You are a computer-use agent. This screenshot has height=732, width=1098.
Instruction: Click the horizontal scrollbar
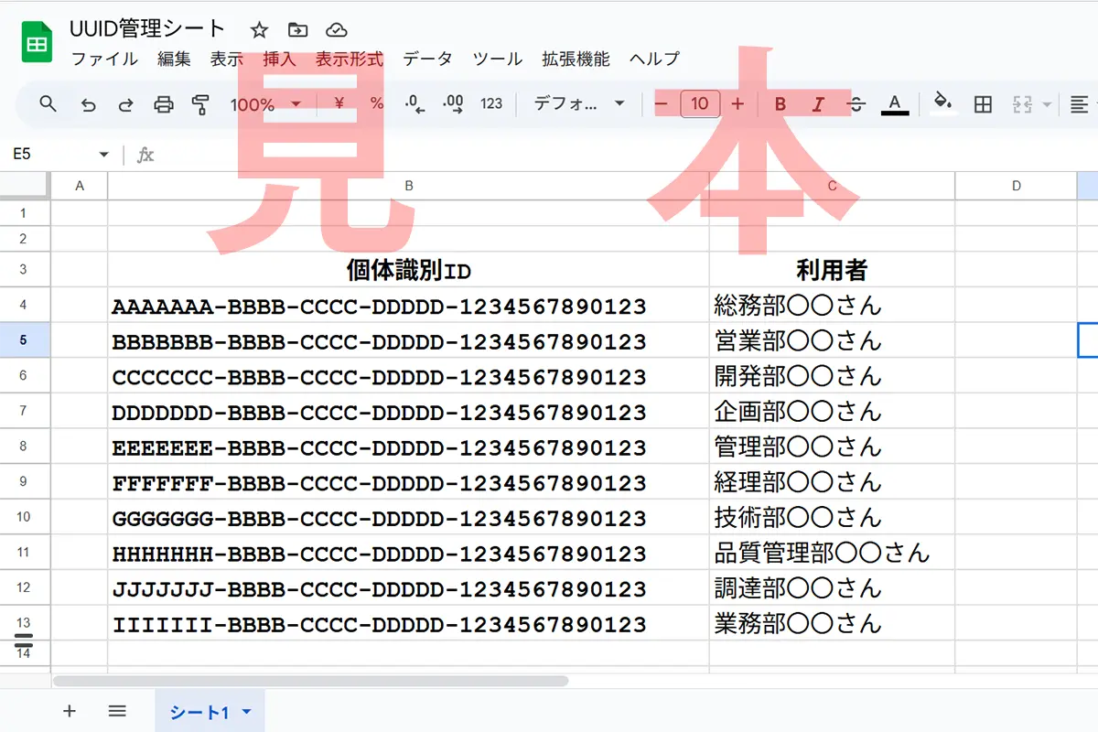click(311, 681)
